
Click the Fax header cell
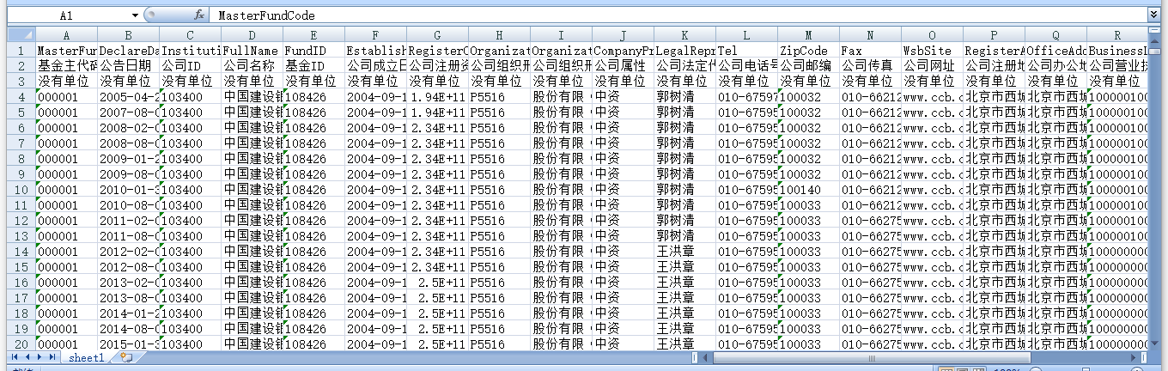point(870,51)
